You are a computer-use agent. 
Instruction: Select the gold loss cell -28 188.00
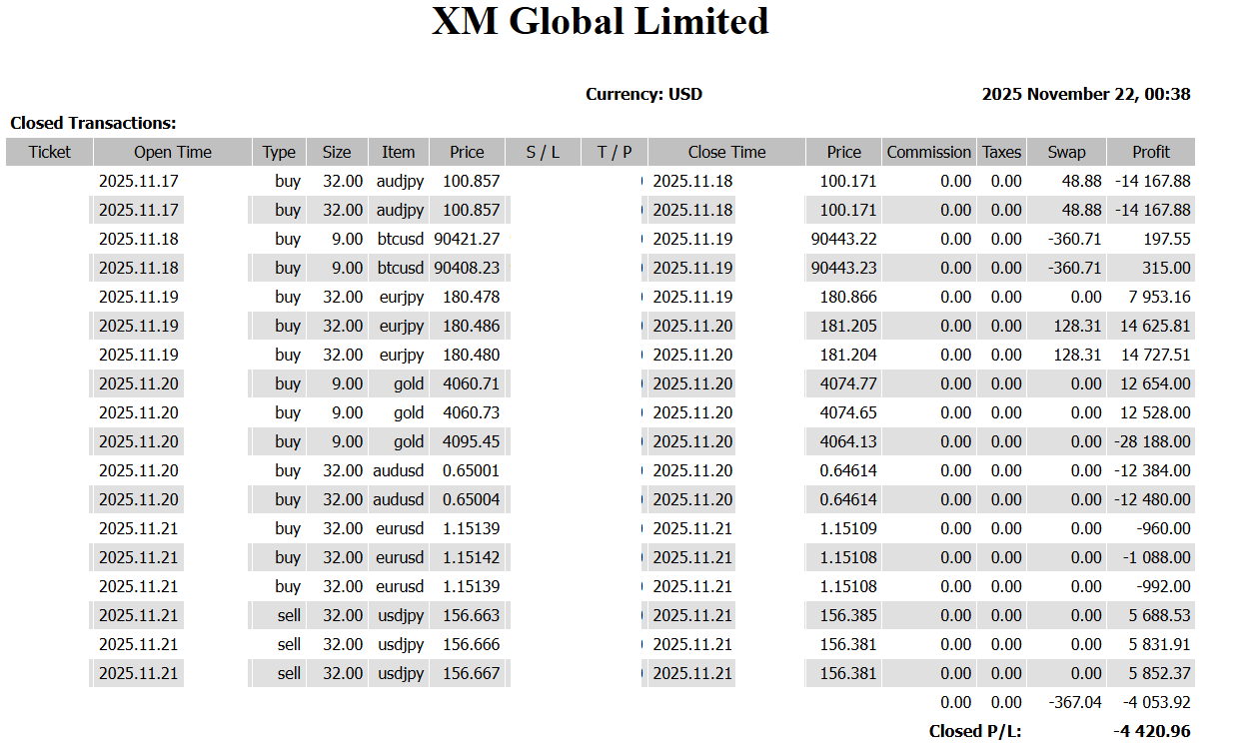[1150, 441]
